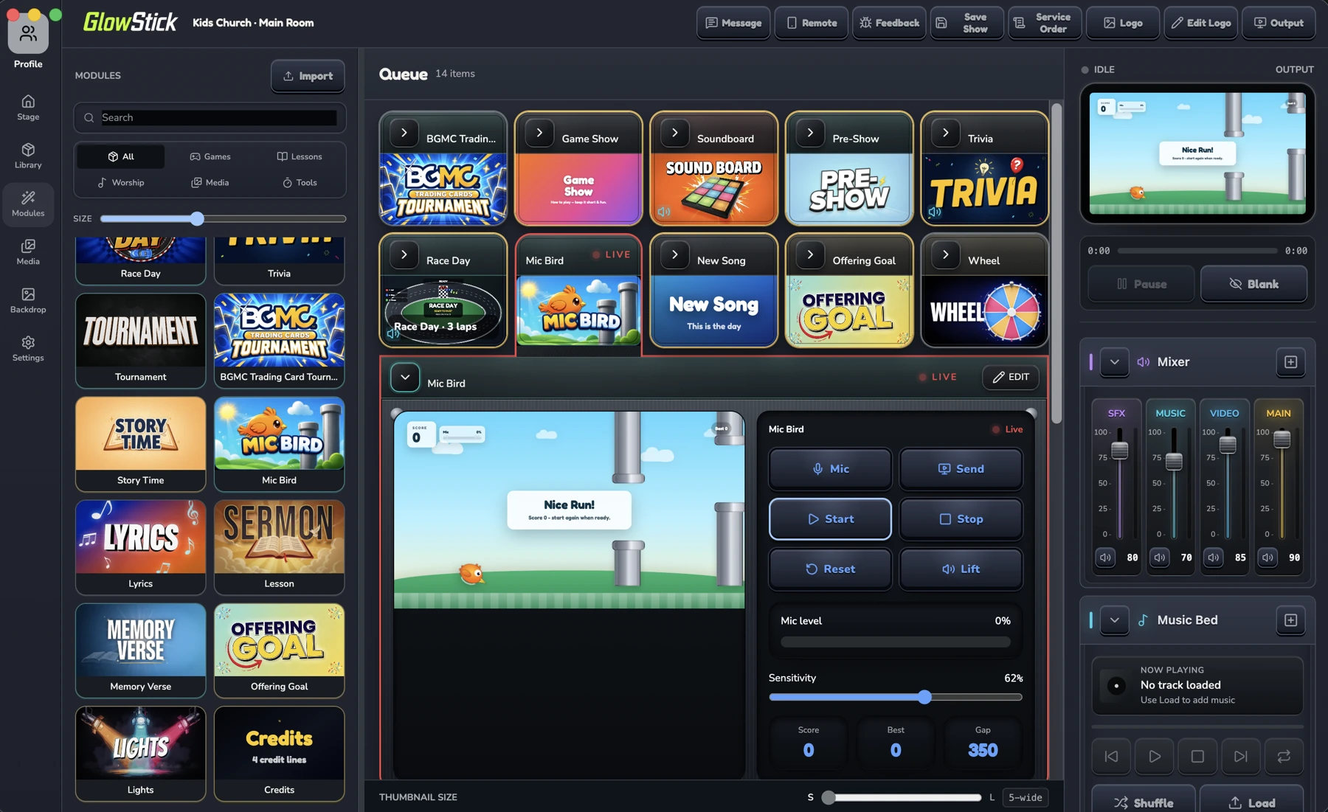The height and width of the screenshot is (812, 1328).
Task: Click Start in Mic Bird controls
Action: point(830,519)
